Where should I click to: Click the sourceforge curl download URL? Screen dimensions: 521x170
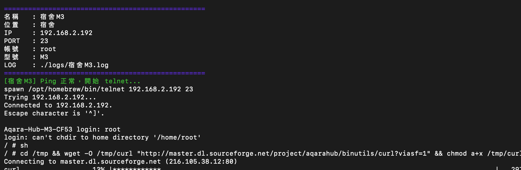pyautogui.click(x=284, y=154)
